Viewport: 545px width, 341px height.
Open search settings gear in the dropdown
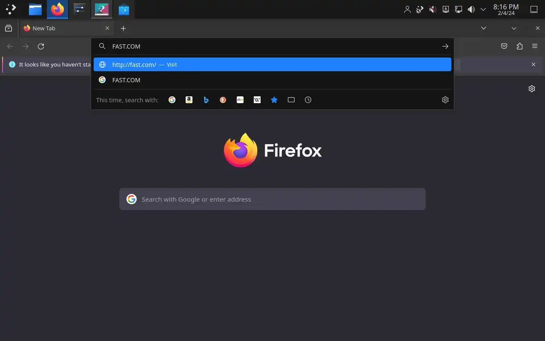pos(445,100)
